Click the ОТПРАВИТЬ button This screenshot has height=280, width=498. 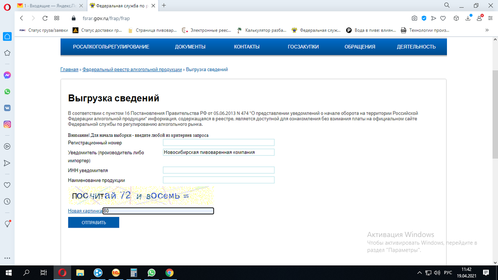click(93, 222)
